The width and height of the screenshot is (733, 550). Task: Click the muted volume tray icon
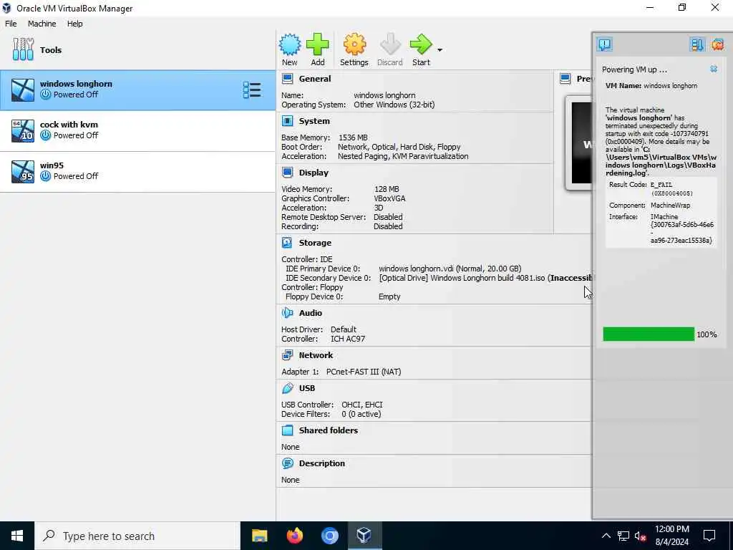point(641,536)
